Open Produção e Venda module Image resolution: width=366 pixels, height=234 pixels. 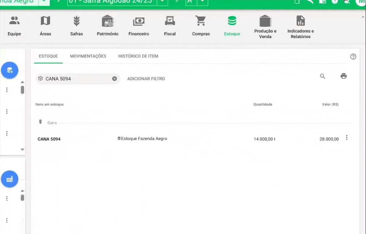click(x=265, y=26)
